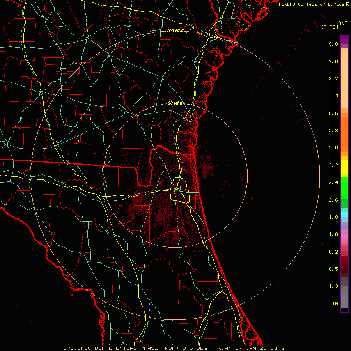Click the DKD label above the color bar
The height and width of the screenshot is (351, 351).
343,23
